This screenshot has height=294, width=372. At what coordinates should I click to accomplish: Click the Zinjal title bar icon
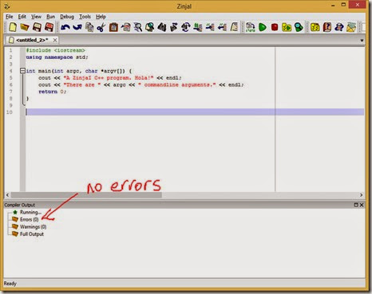(7, 6)
